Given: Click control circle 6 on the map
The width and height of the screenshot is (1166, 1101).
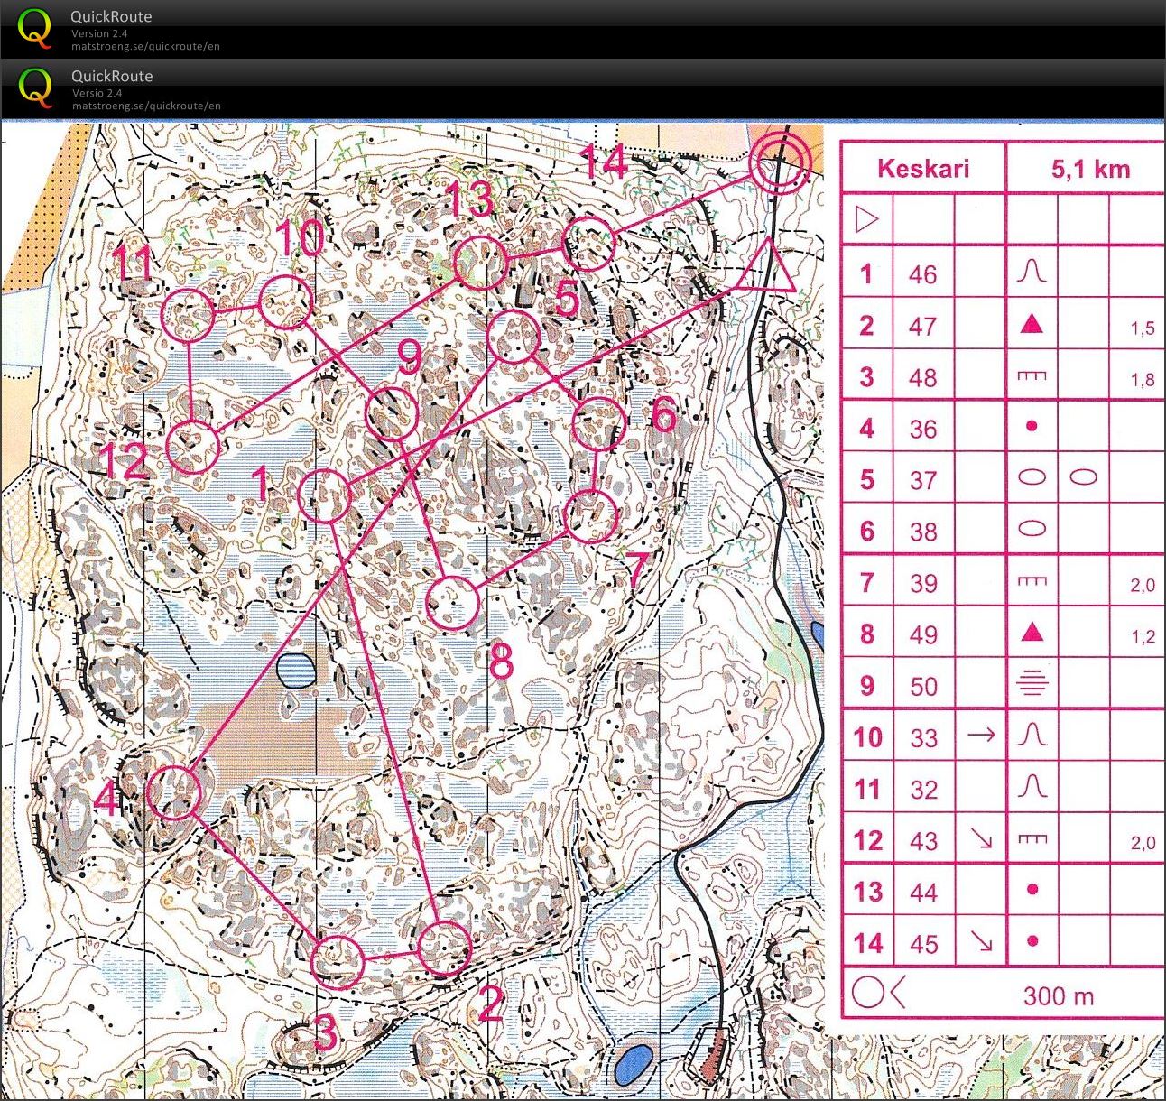Looking at the screenshot, I should [x=599, y=424].
